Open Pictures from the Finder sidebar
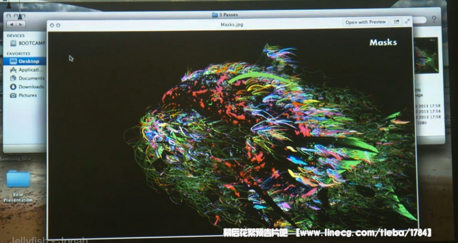Image resolution: width=458 pixels, height=243 pixels. point(23,95)
